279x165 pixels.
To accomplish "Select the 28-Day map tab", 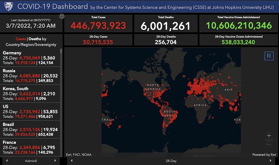I will (x=171, y=161).
